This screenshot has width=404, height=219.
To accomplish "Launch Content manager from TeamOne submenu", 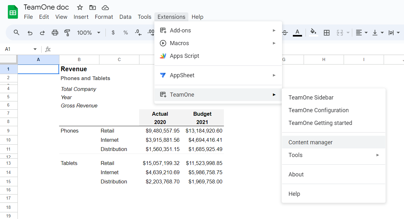I will coord(333,142).
